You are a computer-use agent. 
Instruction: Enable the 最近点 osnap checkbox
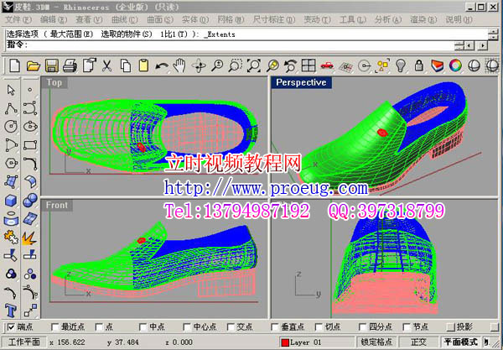click(x=54, y=327)
